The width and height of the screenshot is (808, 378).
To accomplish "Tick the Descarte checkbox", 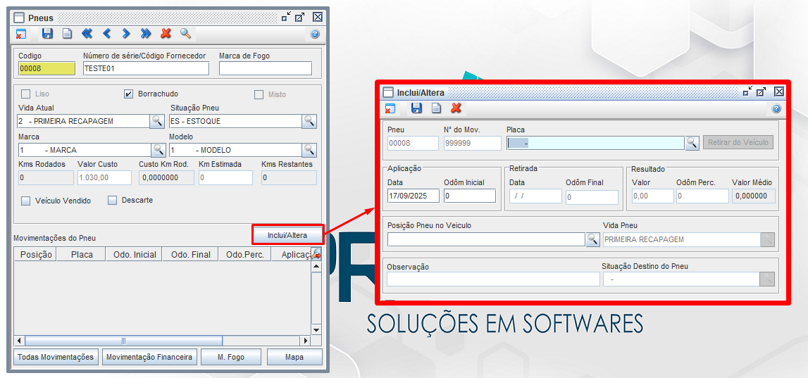I will coord(112,201).
